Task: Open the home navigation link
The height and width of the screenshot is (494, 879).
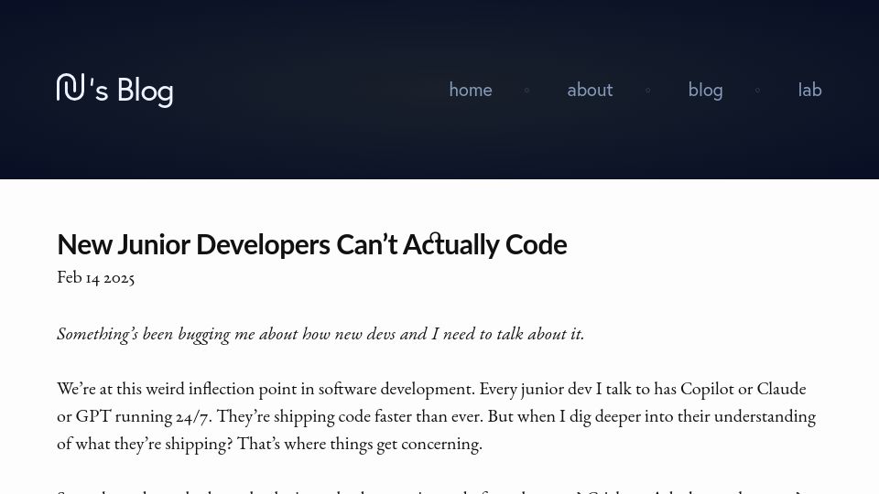Action: click(471, 90)
